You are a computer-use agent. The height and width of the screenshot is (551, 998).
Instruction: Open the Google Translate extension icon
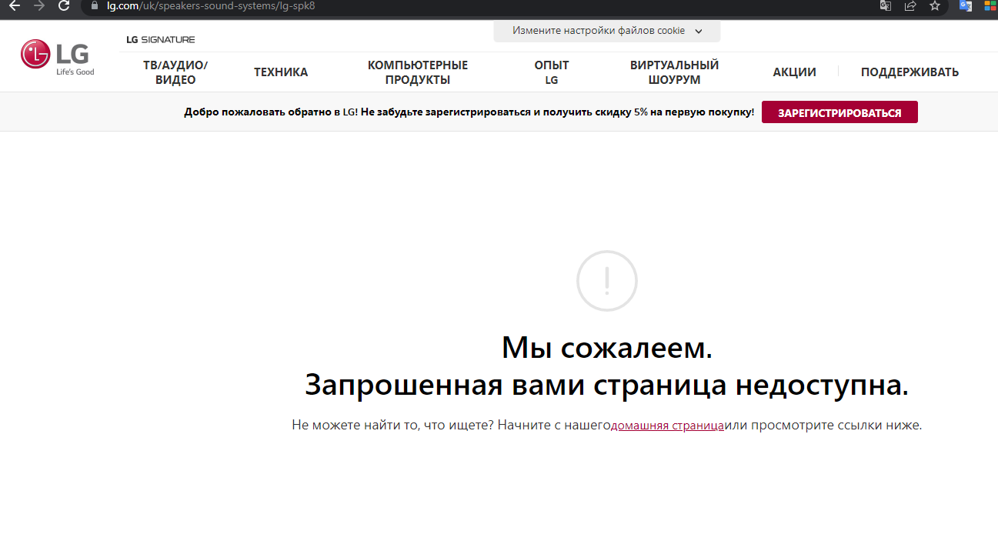click(965, 5)
